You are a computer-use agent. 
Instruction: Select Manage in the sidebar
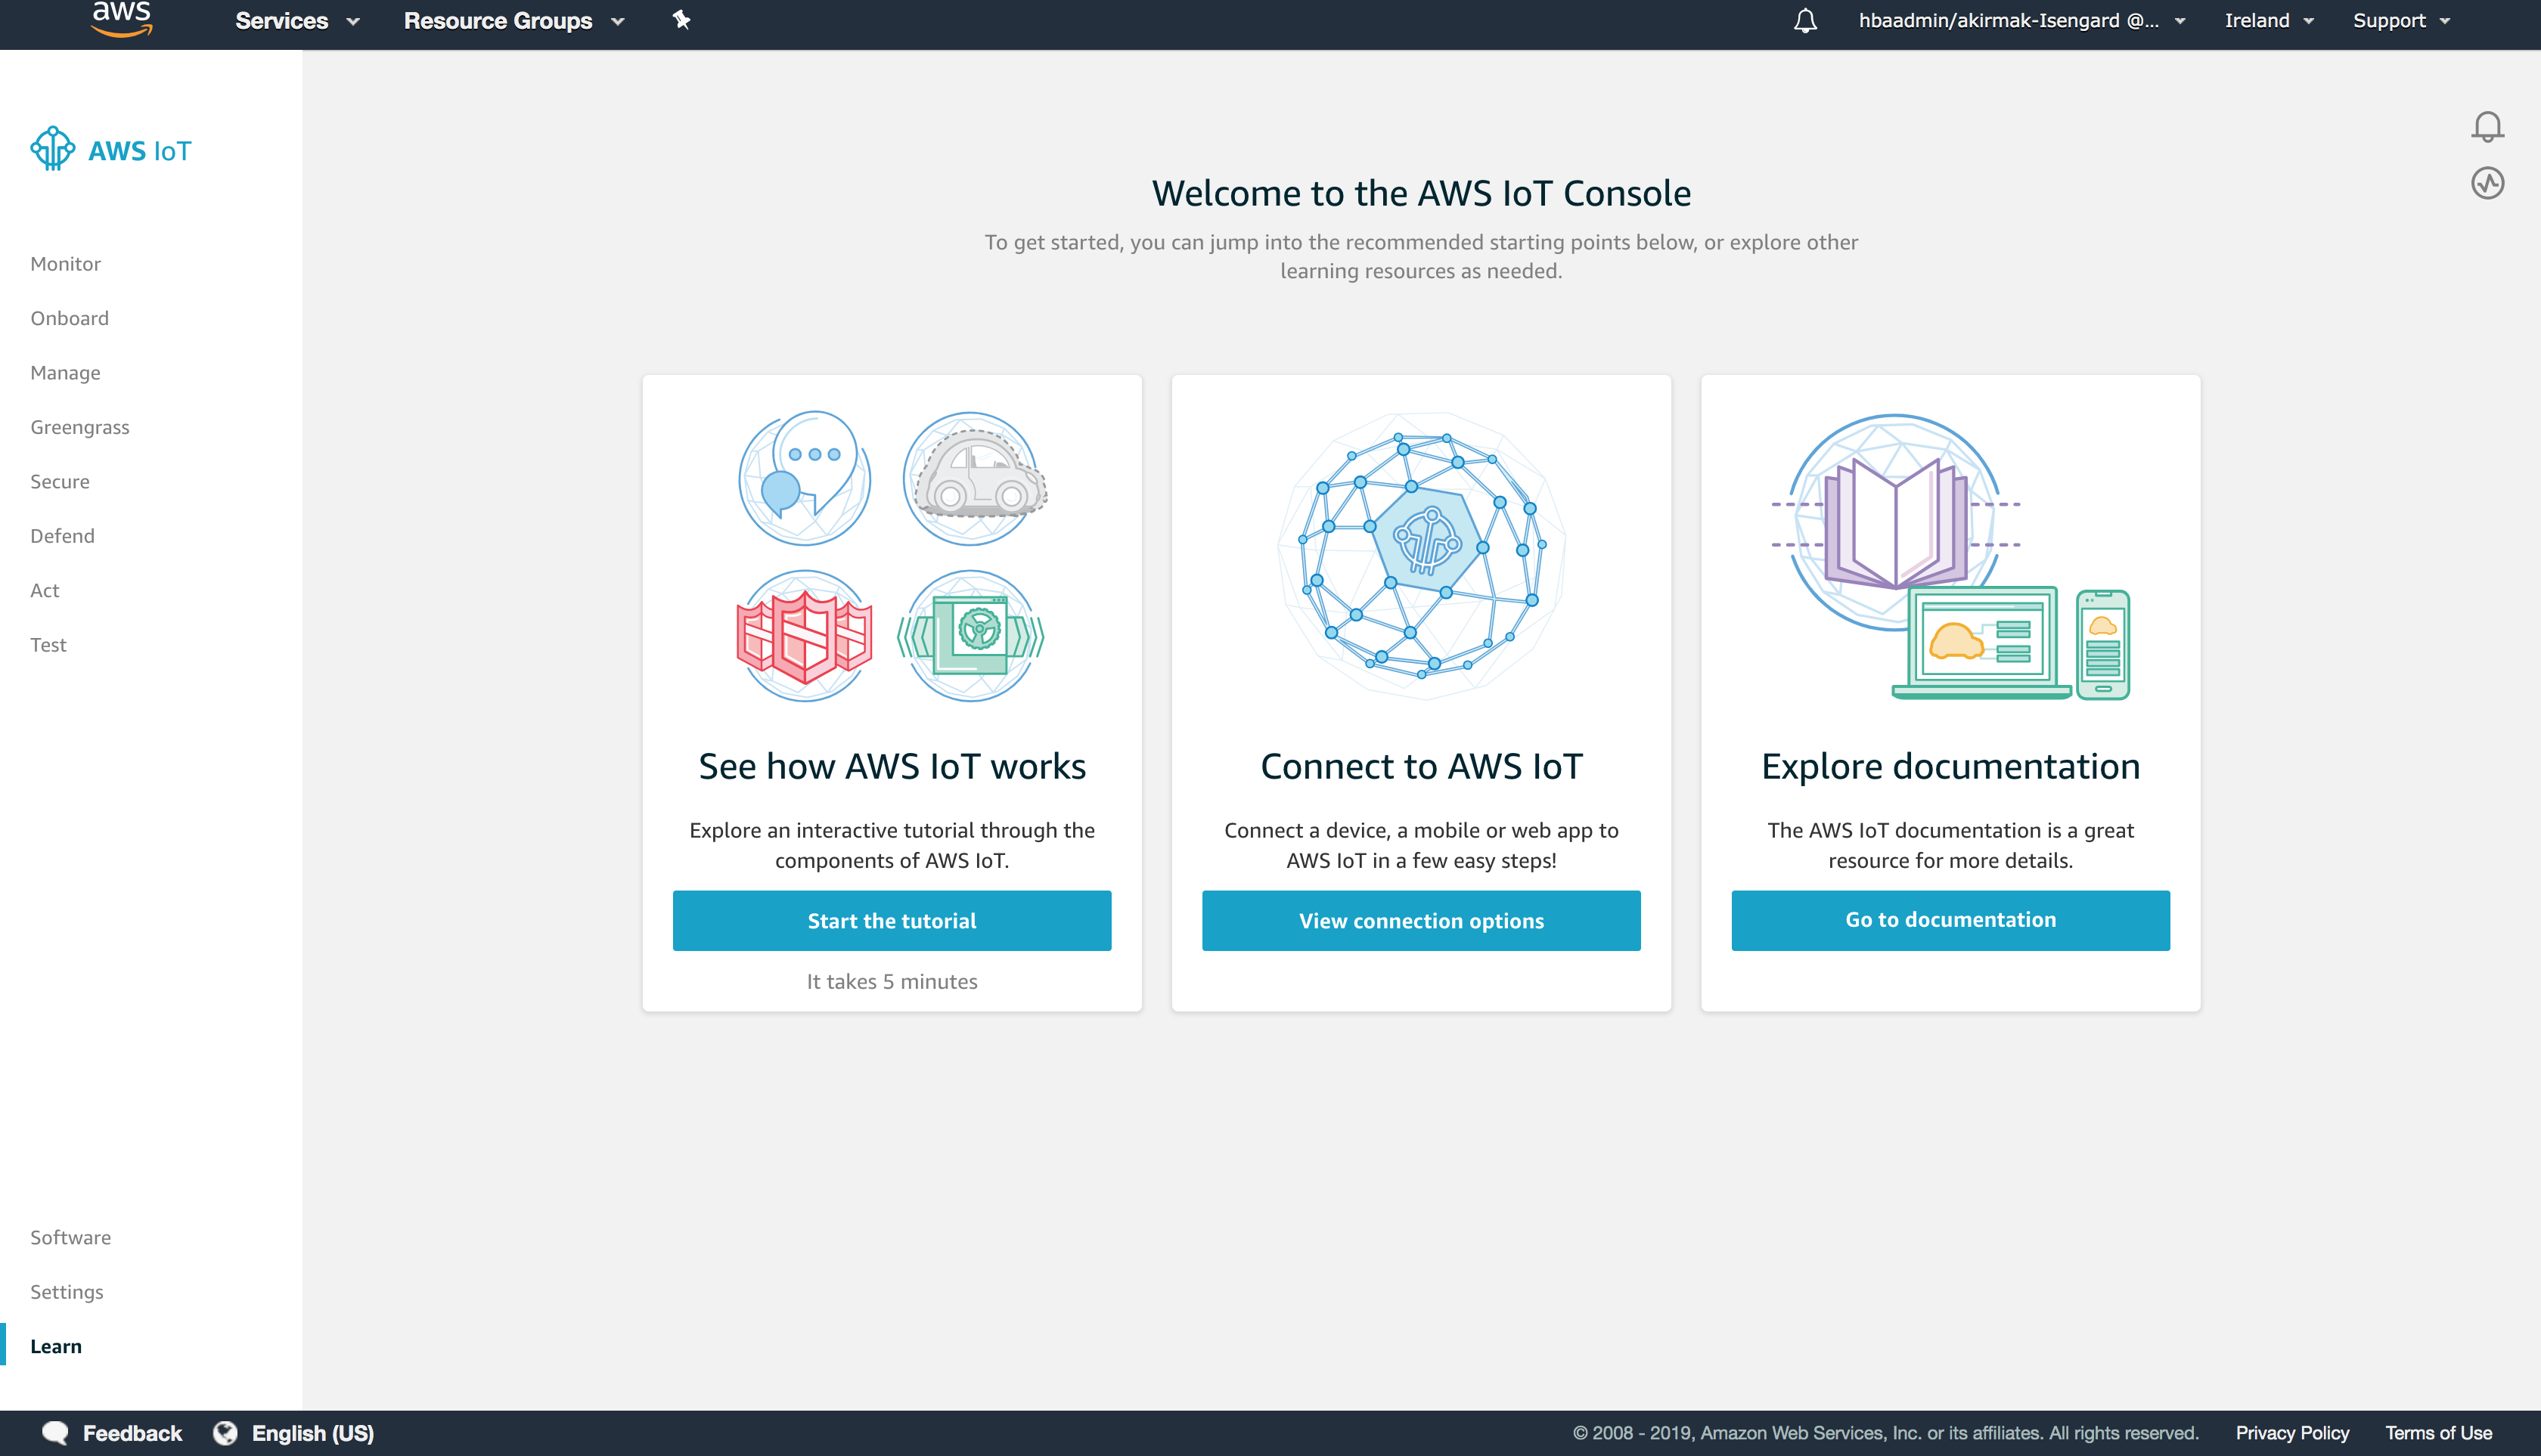[65, 372]
